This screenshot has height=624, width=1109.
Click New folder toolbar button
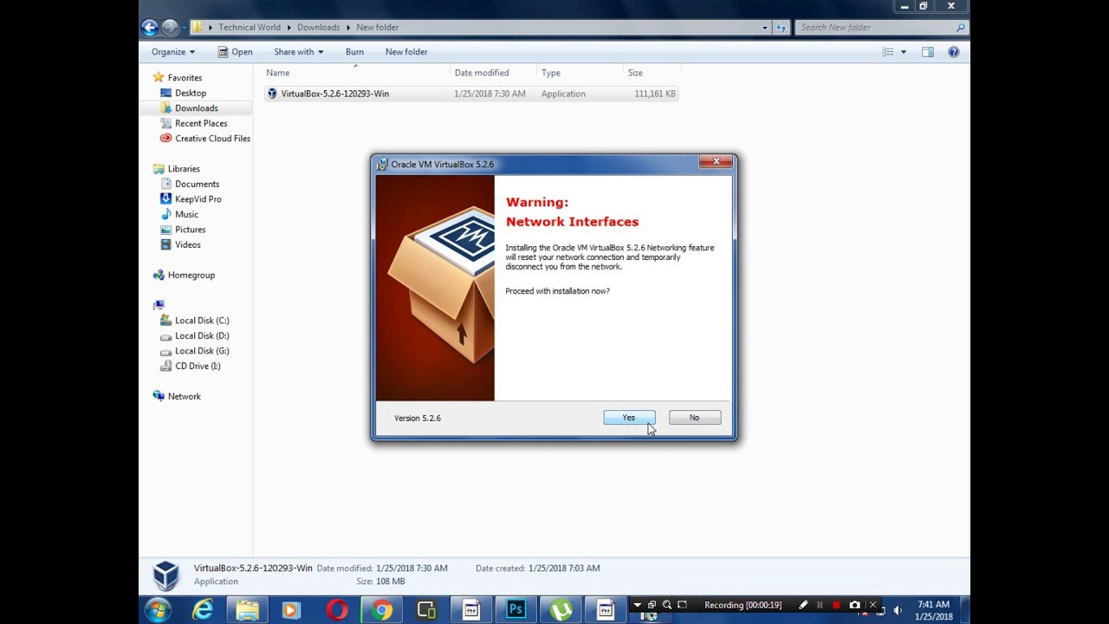tap(406, 52)
